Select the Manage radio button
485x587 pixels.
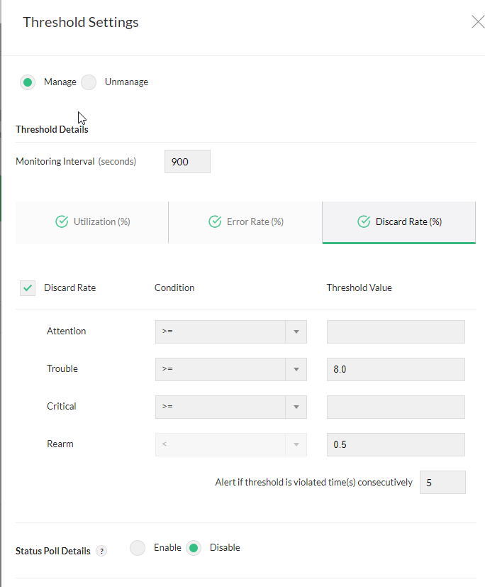click(28, 82)
